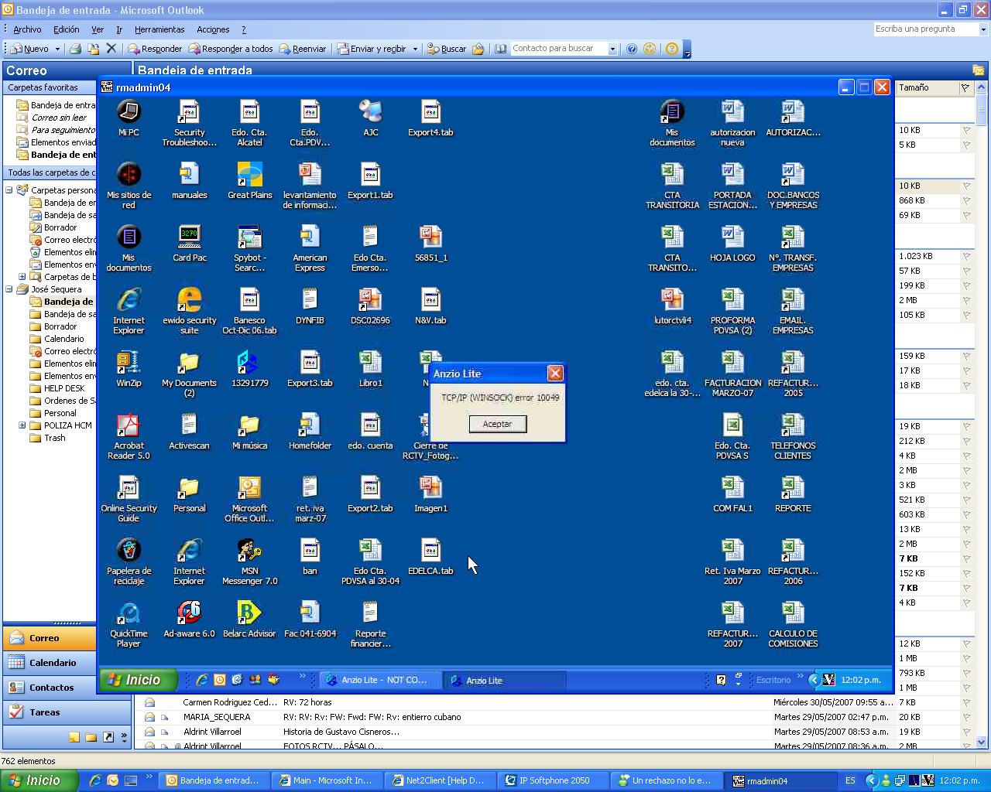Viewport: 991px width, 792px height.
Task: Open ewido security suite icon
Action: pyautogui.click(x=189, y=311)
